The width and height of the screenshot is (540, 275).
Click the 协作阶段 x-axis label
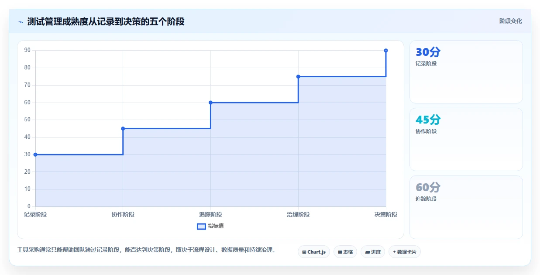(123, 214)
